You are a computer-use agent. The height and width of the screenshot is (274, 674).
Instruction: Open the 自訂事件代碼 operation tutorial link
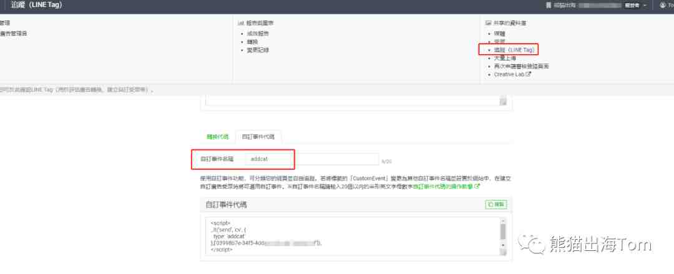pos(446,187)
